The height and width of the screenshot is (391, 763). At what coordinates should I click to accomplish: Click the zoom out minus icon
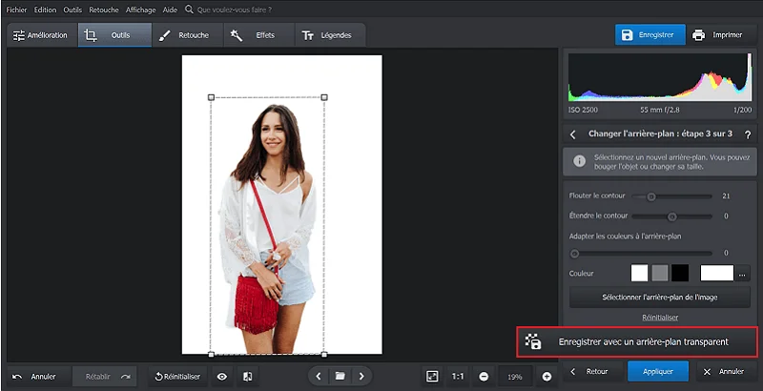coord(484,377)
